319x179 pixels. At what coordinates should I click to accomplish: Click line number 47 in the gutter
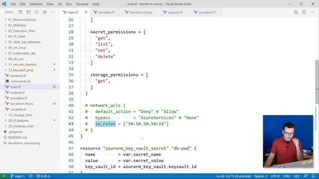point(71,148)
